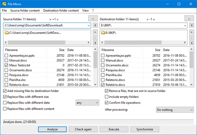
Task: Clear the source folder path with X button
Action: [95, 25]
